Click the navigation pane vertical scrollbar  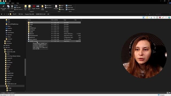click(x=25, y=67)
